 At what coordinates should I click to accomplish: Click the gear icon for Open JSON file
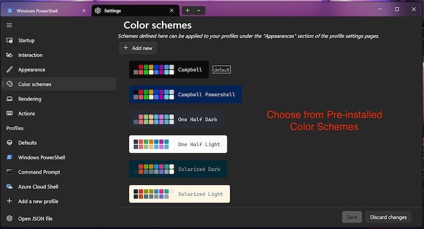[10, 218]
